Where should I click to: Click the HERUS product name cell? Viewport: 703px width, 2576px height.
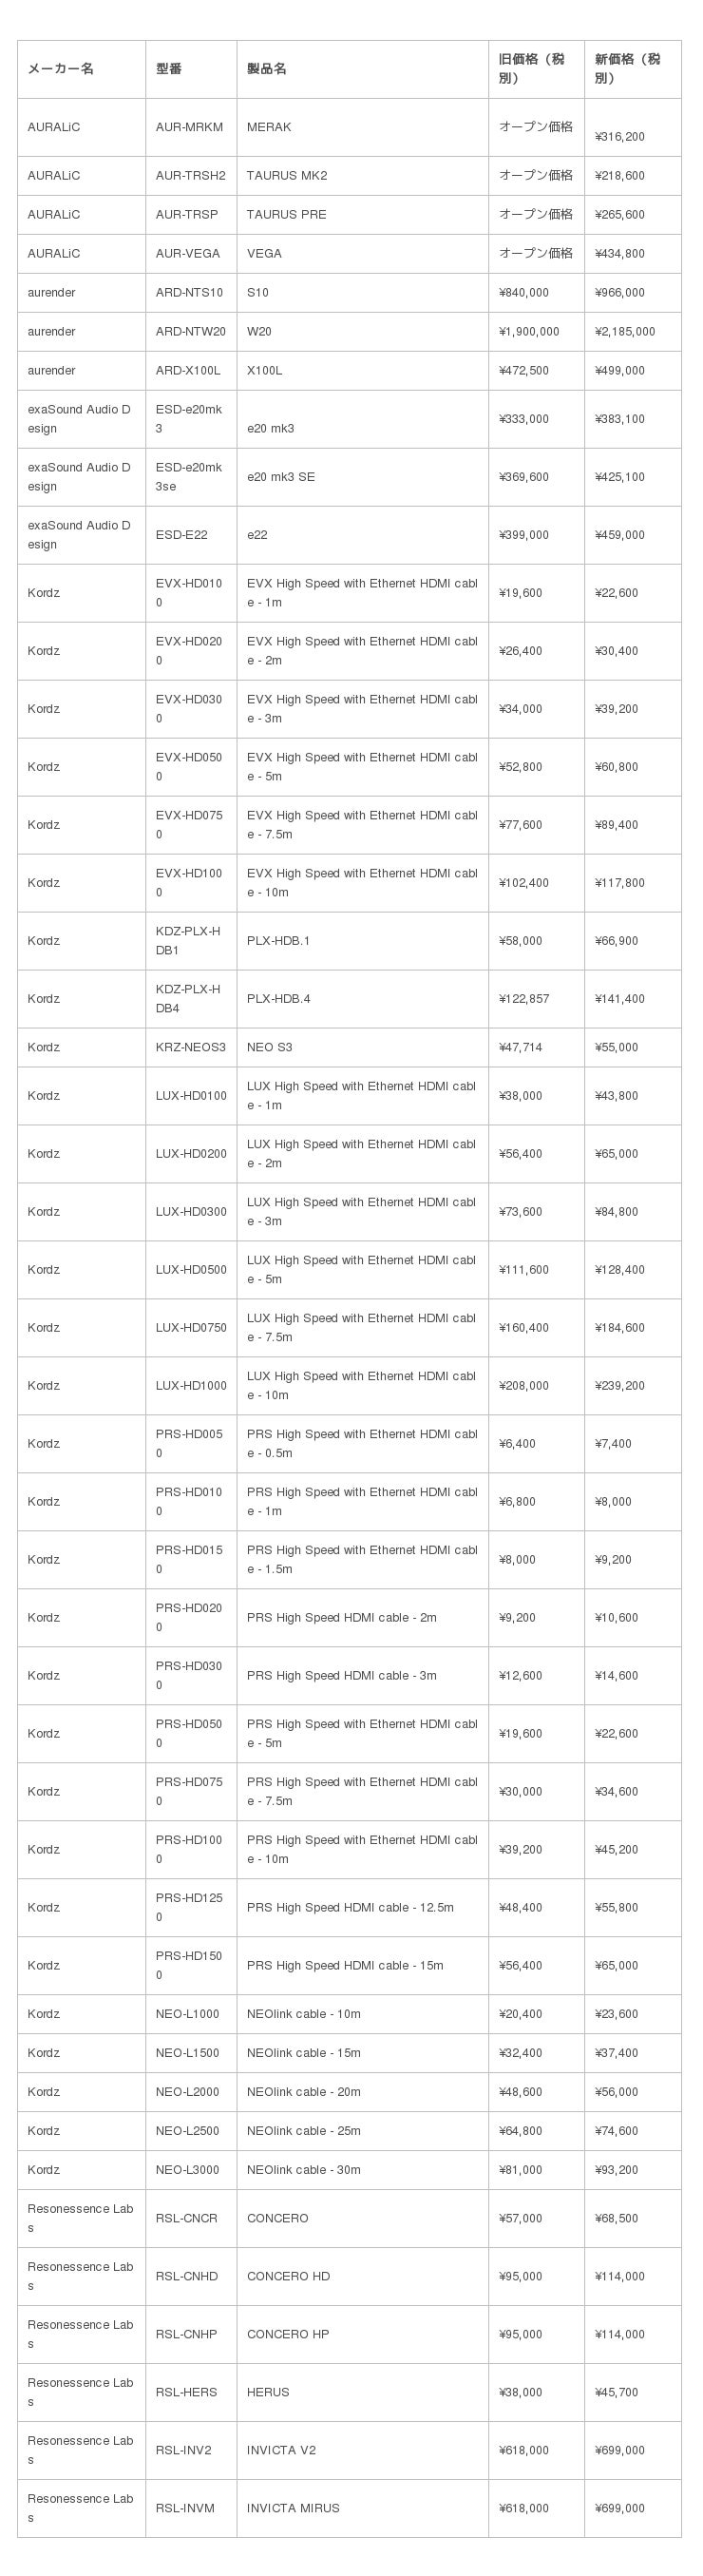268,2392
